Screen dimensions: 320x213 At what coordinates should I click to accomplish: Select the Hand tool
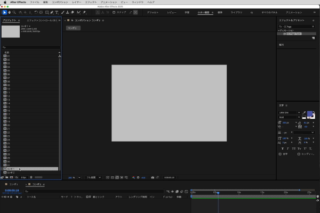[10, 12]
